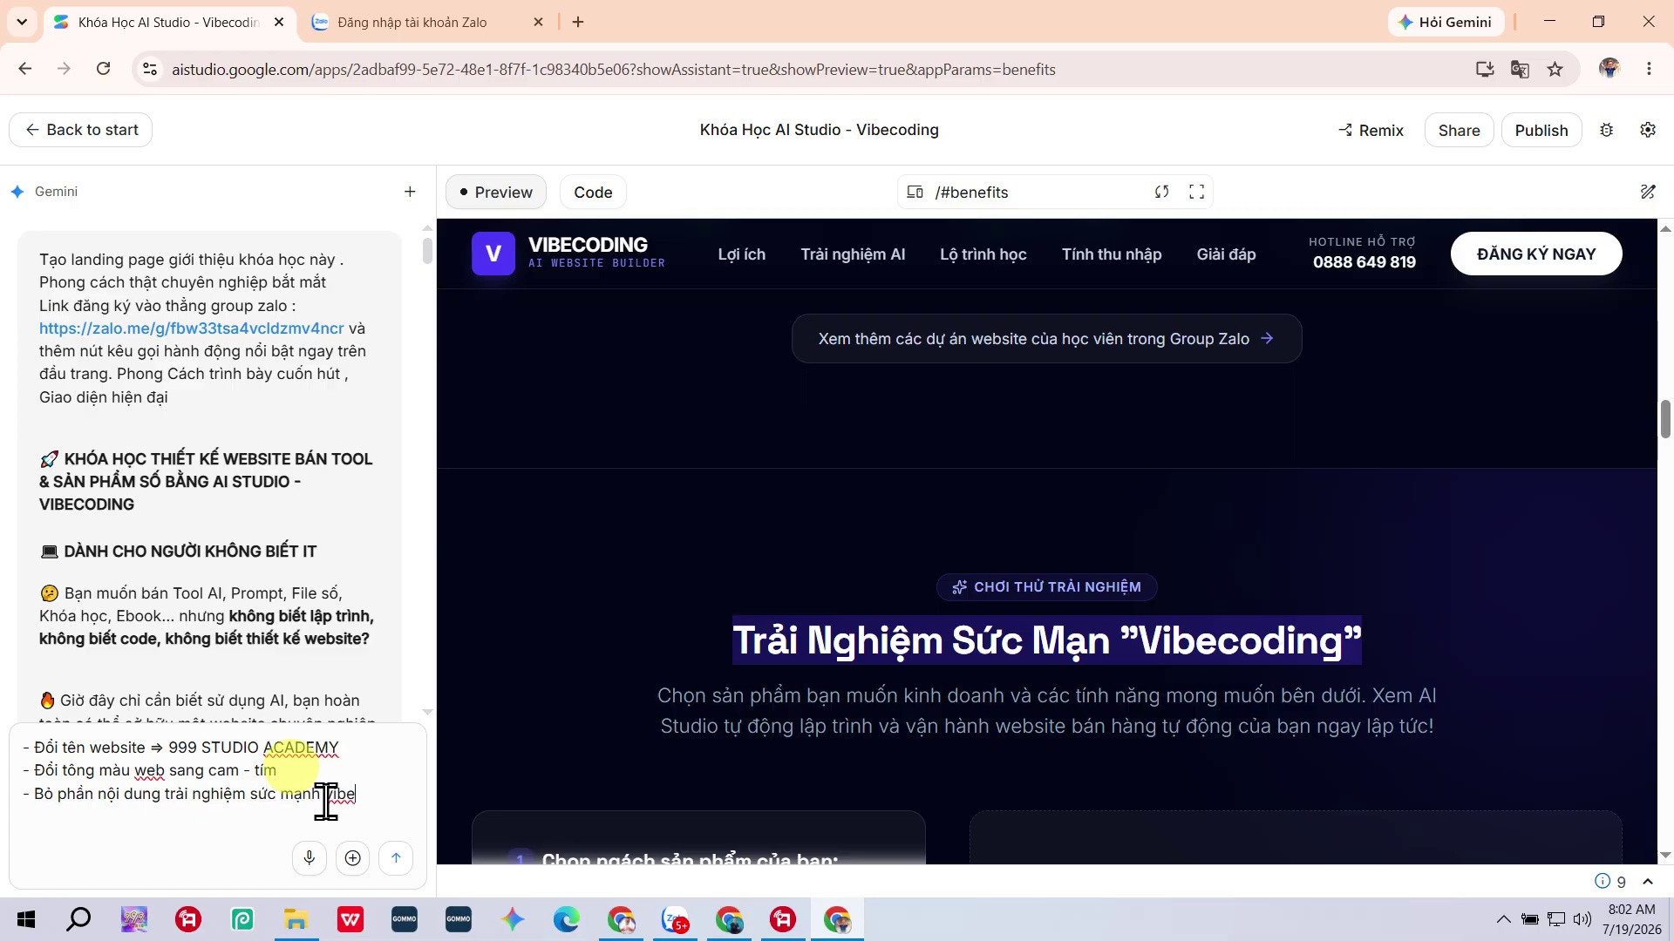Start a new Gemini chat with plus icon
Image resolution: width=1674 pixels, height=941 pixels.
[410, 192]
